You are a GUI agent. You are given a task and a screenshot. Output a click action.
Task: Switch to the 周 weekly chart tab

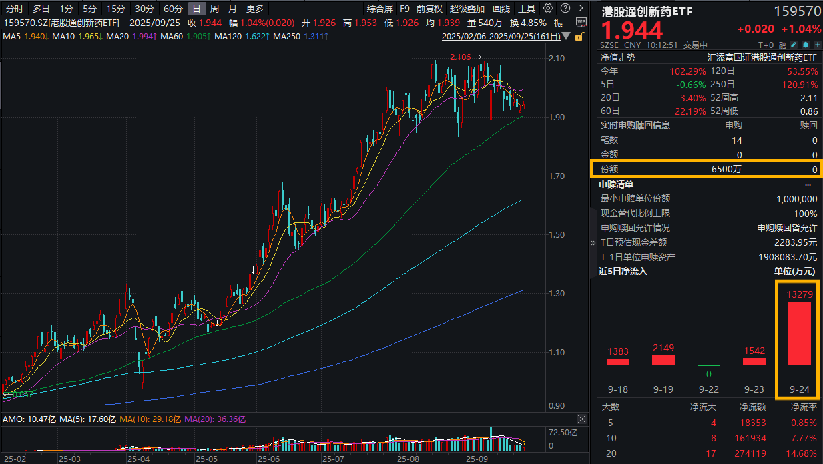pyautogui.click(x=214, y=8)
